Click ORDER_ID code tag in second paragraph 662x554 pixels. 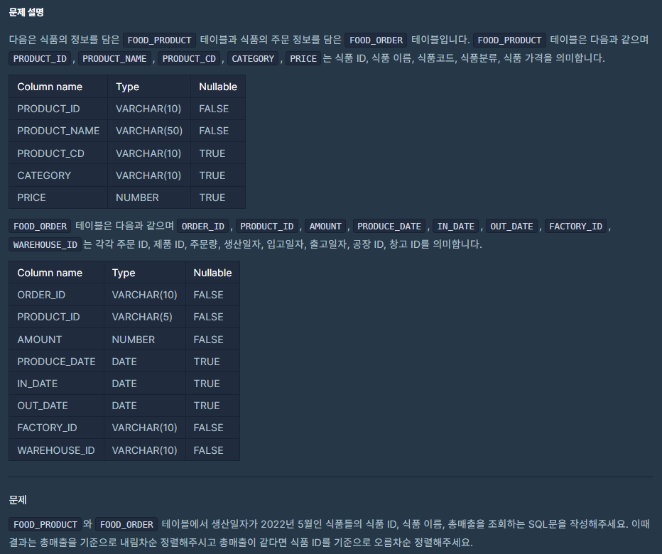pyautogui.click(x=202, y=227)
